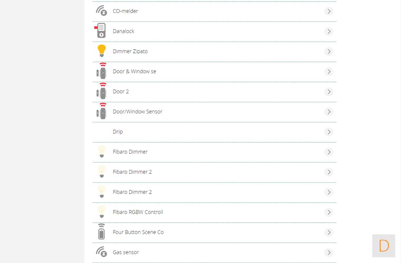Open Danalock details with its arrow

click(329, 31)
